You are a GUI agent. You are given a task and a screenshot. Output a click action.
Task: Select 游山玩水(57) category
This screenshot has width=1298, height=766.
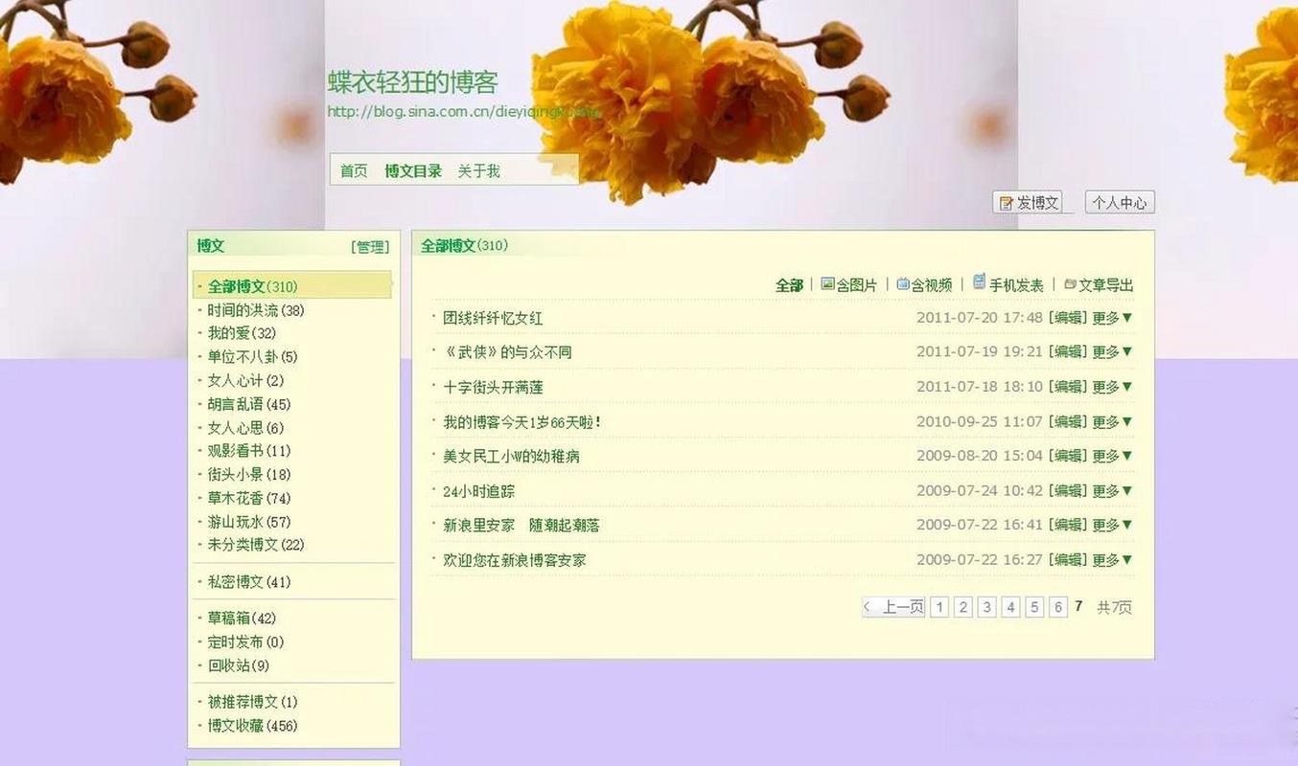pyautogui.click(x=249, y=522)
